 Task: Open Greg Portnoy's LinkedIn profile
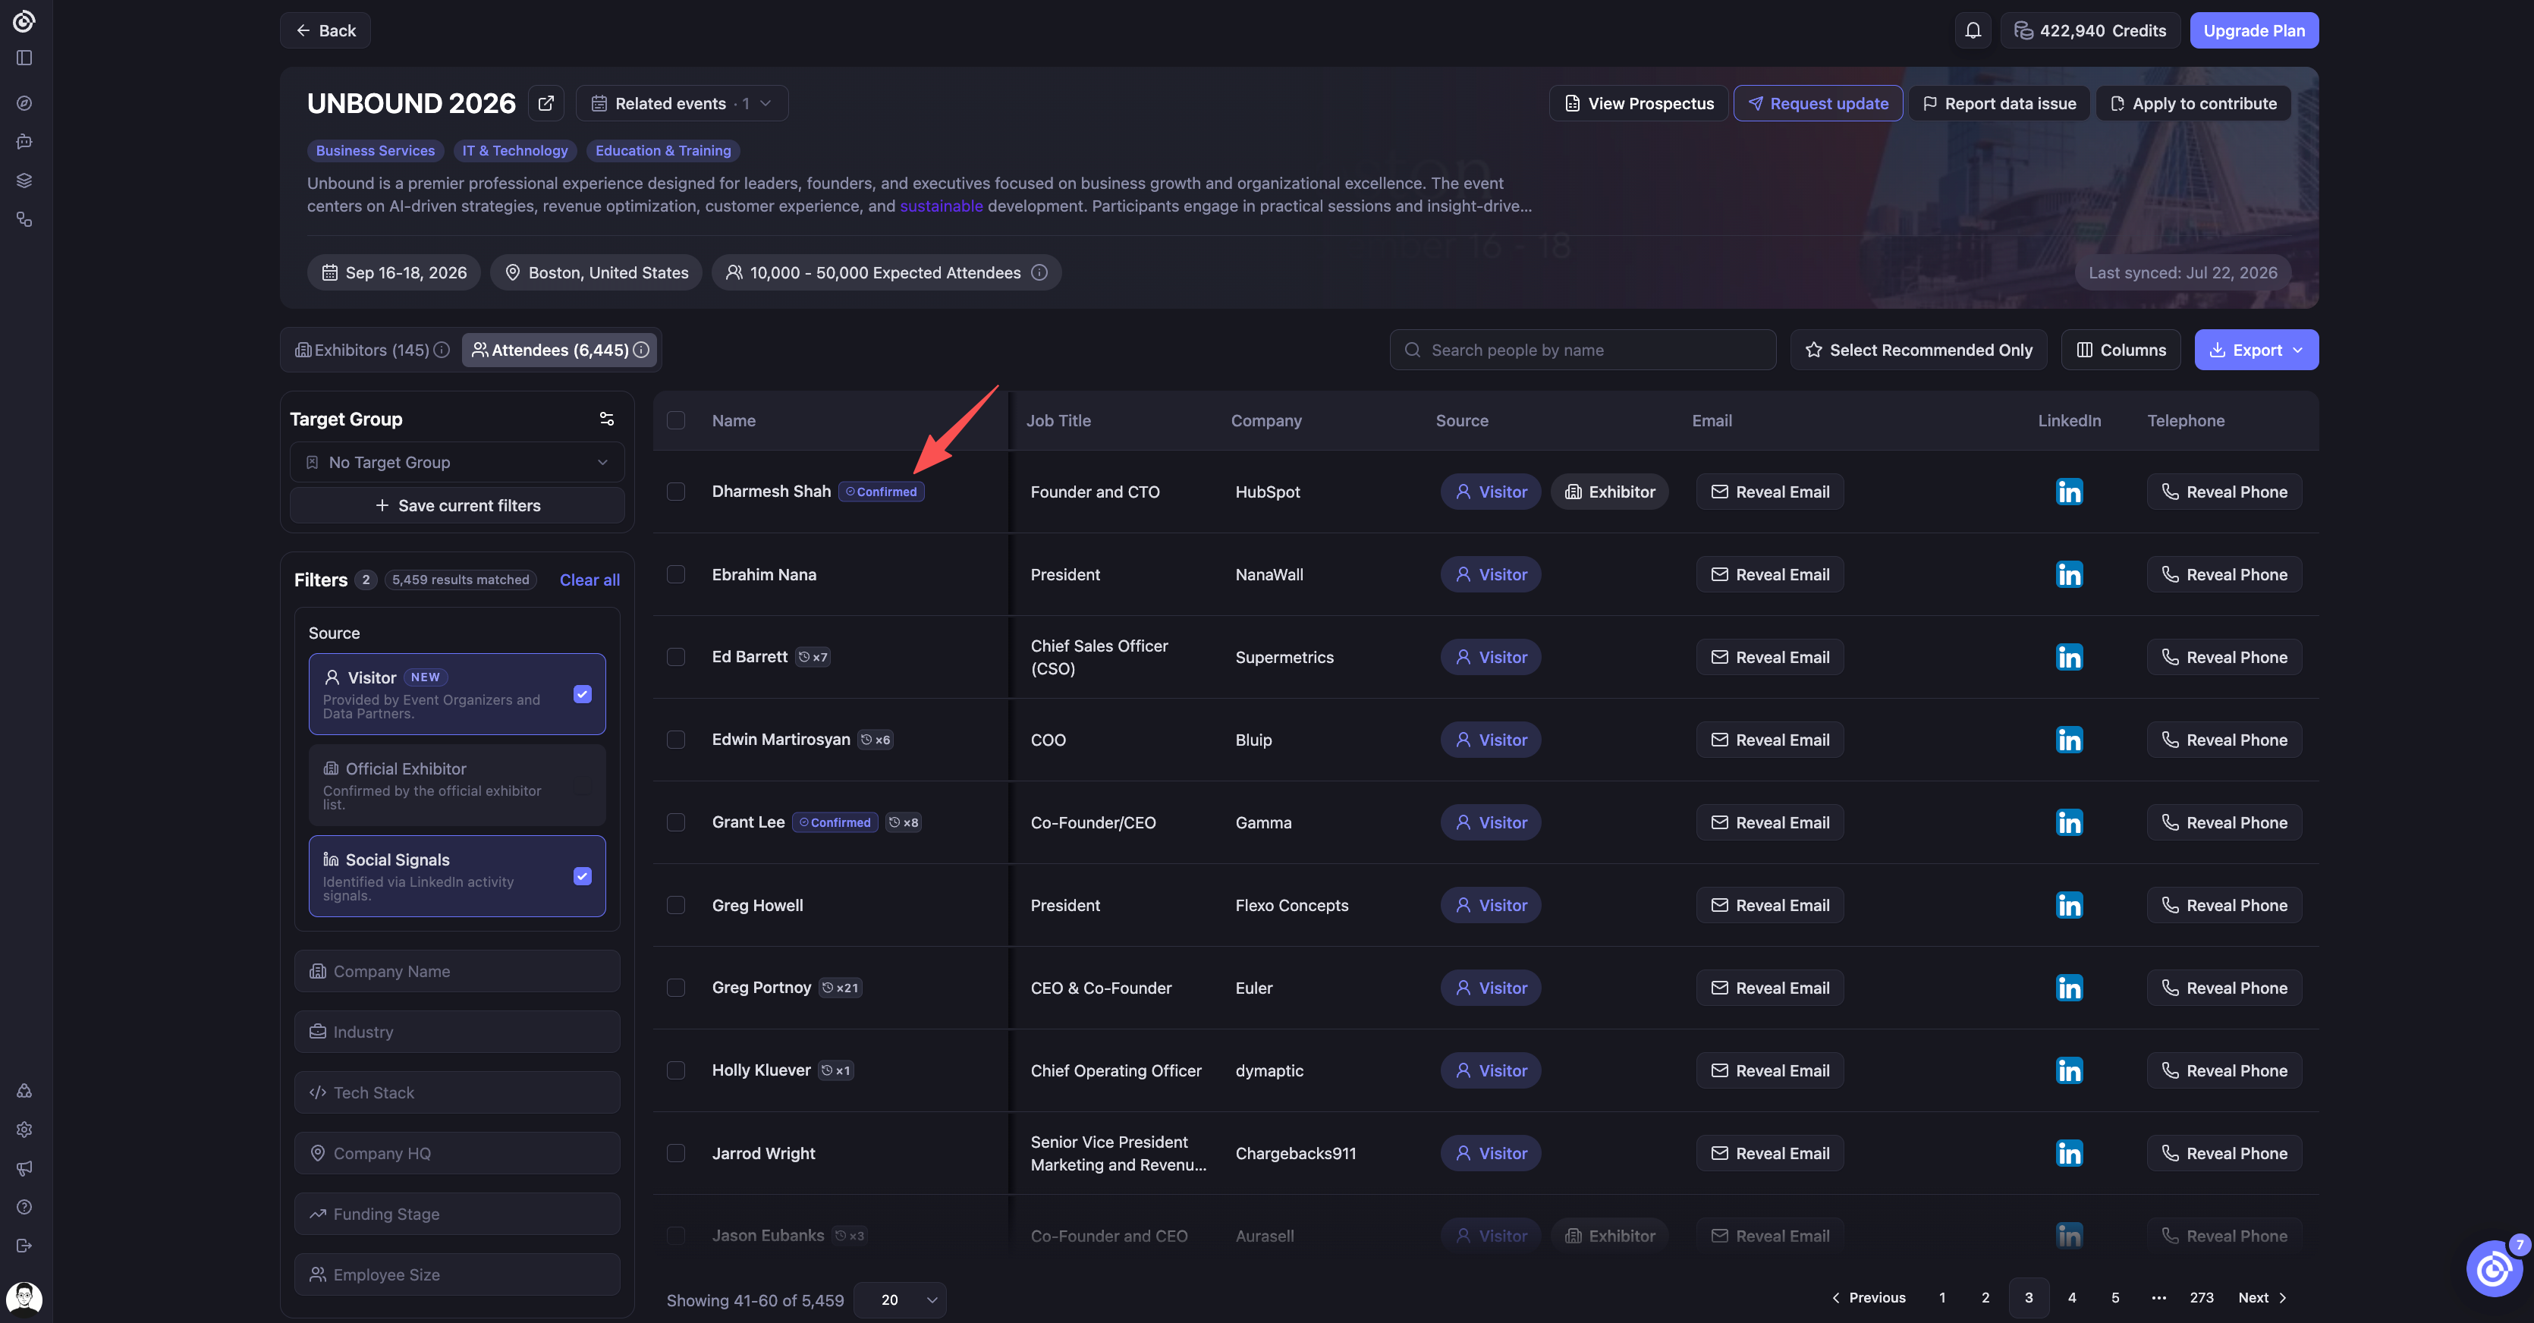2069,988
